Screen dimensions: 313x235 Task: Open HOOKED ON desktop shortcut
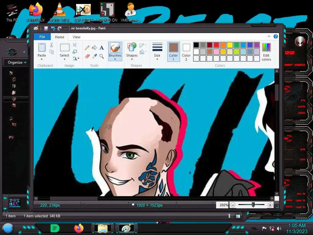tap(107, 12)
